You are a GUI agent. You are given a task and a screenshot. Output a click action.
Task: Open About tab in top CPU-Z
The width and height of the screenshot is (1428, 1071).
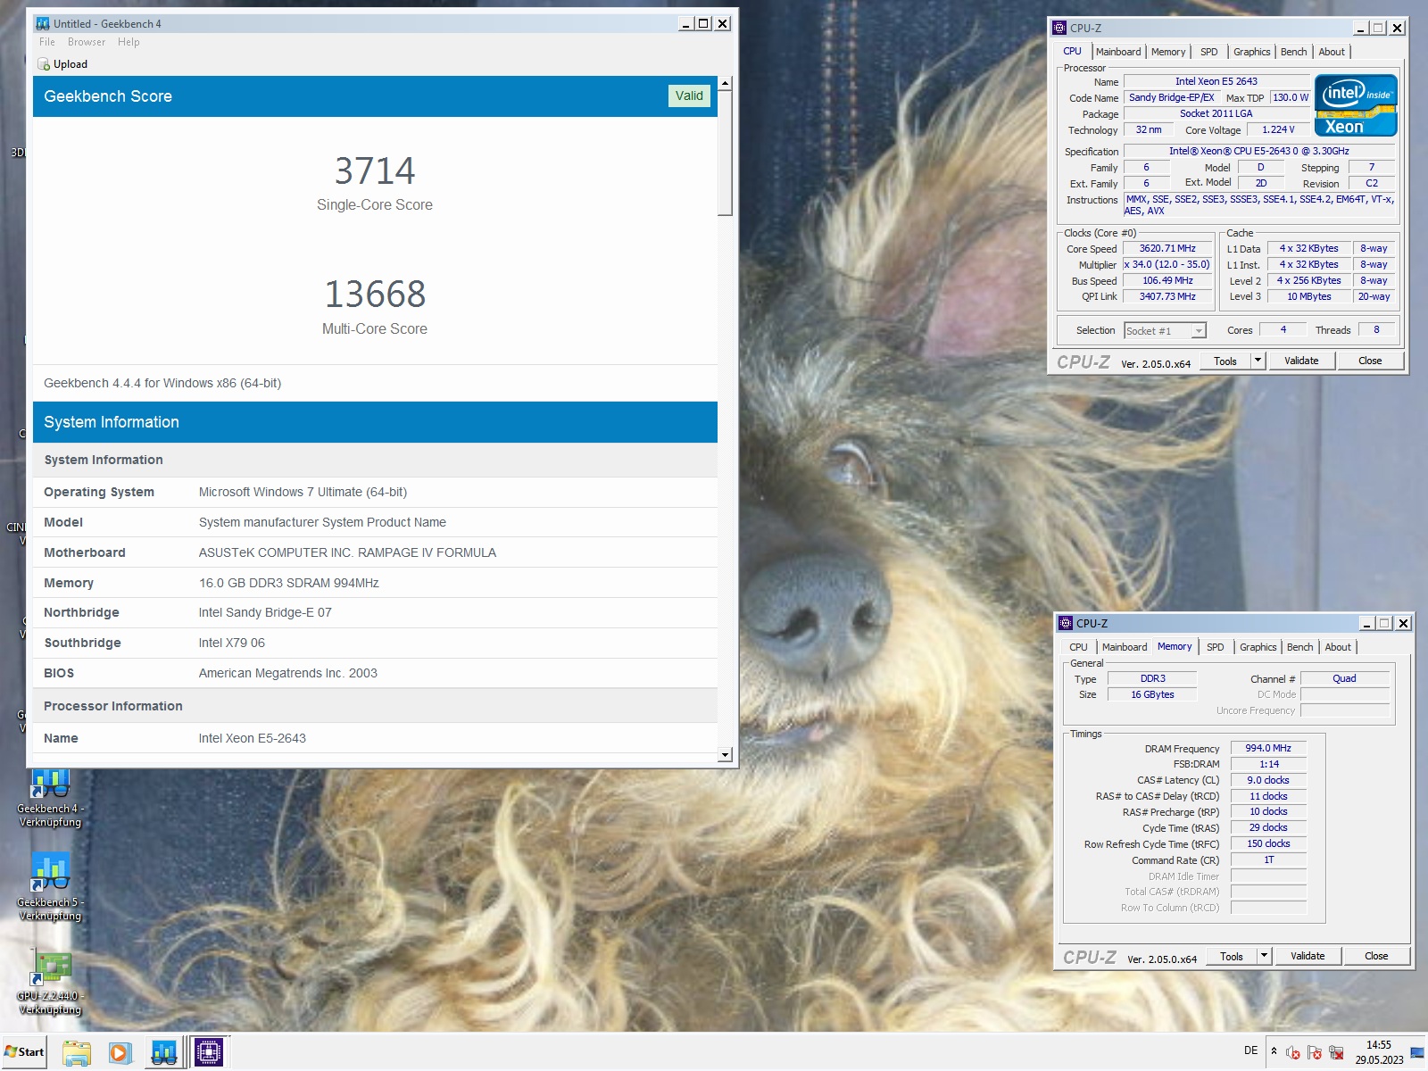pos(1332,52)
